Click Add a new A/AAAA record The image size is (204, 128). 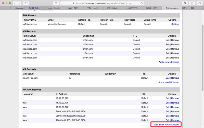pyautogui.click(x=167, y=125)
